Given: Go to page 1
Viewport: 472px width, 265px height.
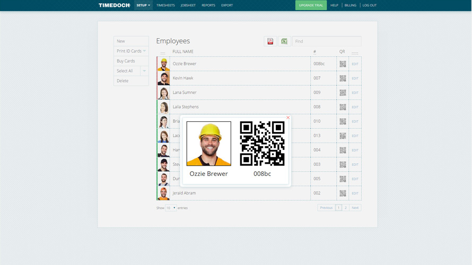Looking at the screenshot, I should 338,208.
